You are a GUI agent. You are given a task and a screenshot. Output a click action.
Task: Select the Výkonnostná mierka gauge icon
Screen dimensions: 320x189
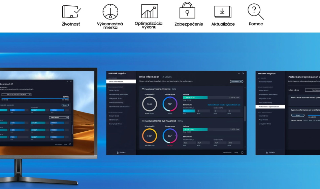110,12
